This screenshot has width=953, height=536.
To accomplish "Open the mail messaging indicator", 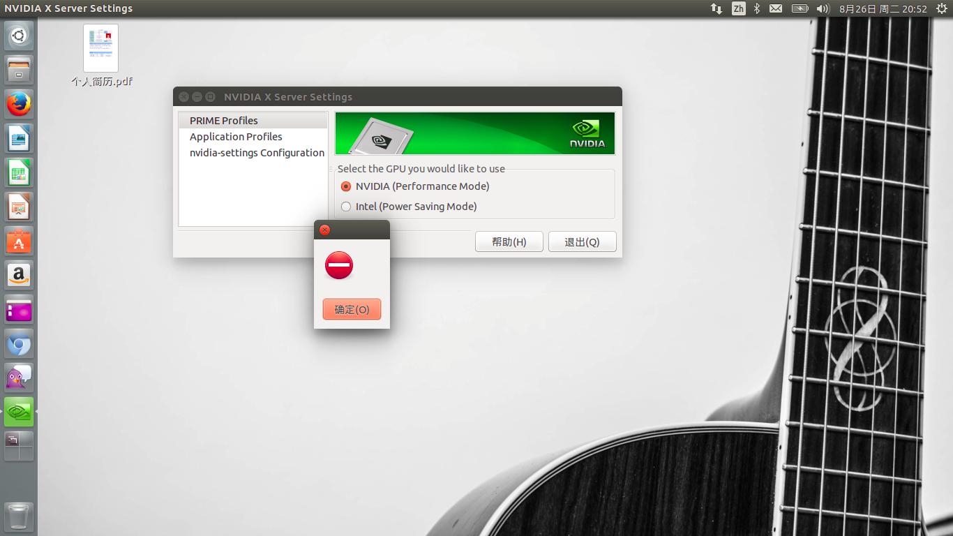I will click(776, 8).
